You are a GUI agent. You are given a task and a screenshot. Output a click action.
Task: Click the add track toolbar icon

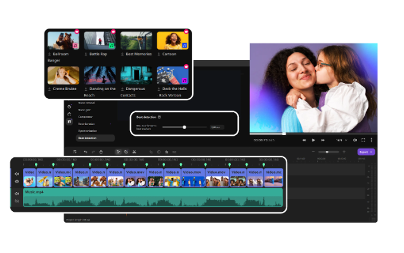click(75, 152)
